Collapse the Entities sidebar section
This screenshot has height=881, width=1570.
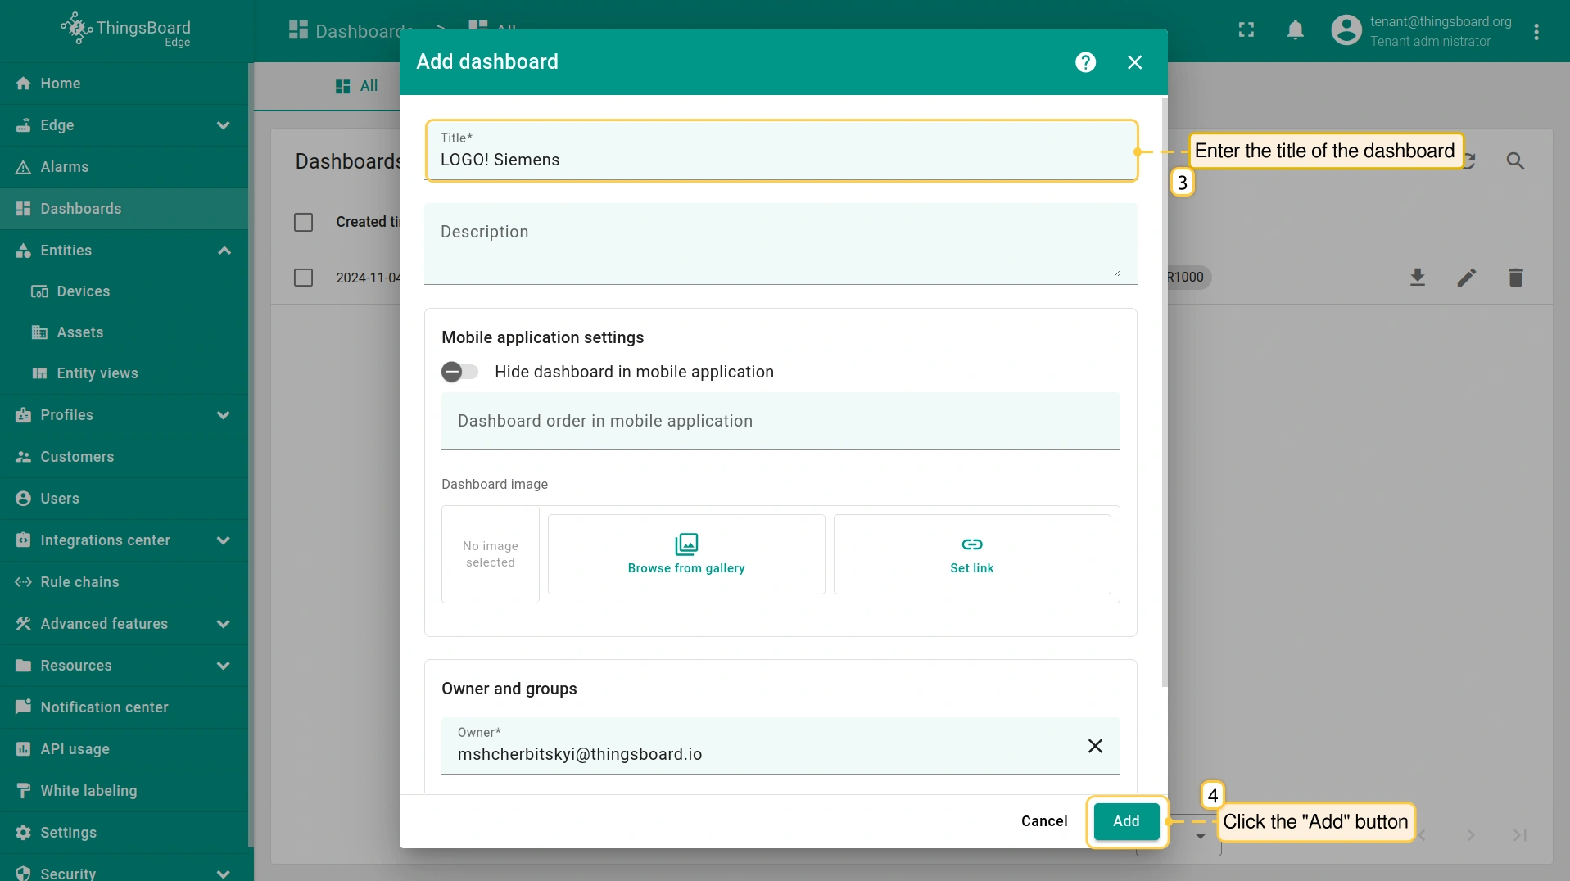pos(223,251)
